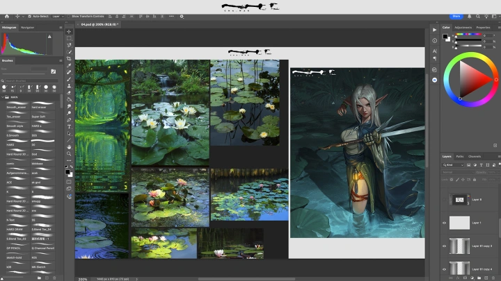Click the hue slider in Color panel

tap(468, 34)
